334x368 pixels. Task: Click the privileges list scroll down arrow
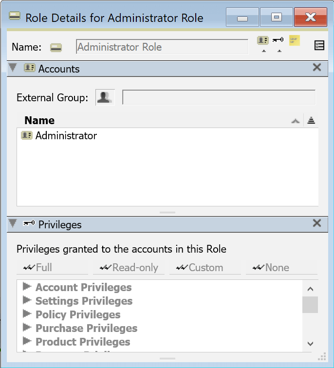point(311,343)
